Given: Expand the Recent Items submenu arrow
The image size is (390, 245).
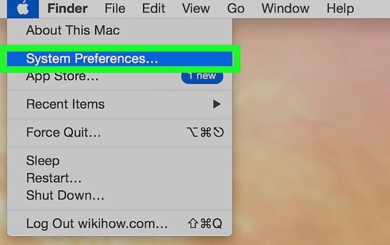Looking at the screenshot, I should [x=217, y=104].
